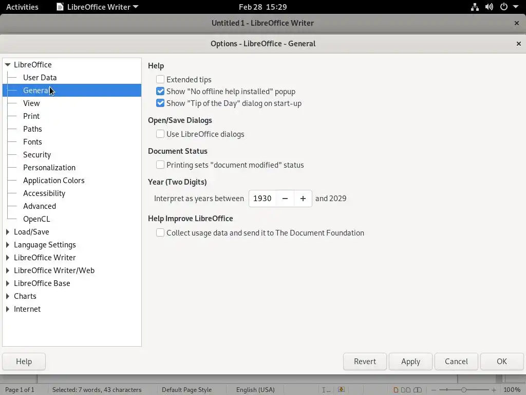
Task: Open Accessibility options page
Action: pos(44,193)
